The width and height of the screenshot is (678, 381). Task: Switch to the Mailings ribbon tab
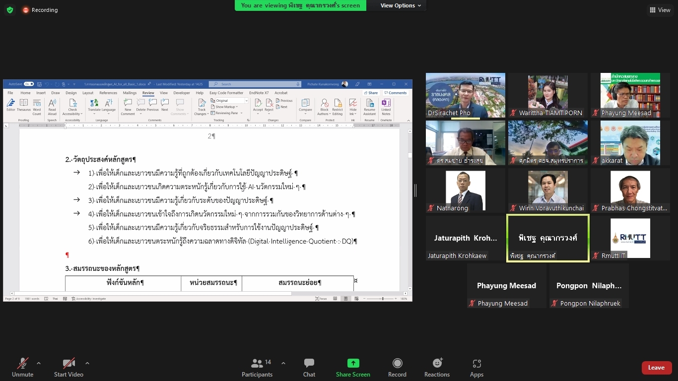tap(130, 93)
